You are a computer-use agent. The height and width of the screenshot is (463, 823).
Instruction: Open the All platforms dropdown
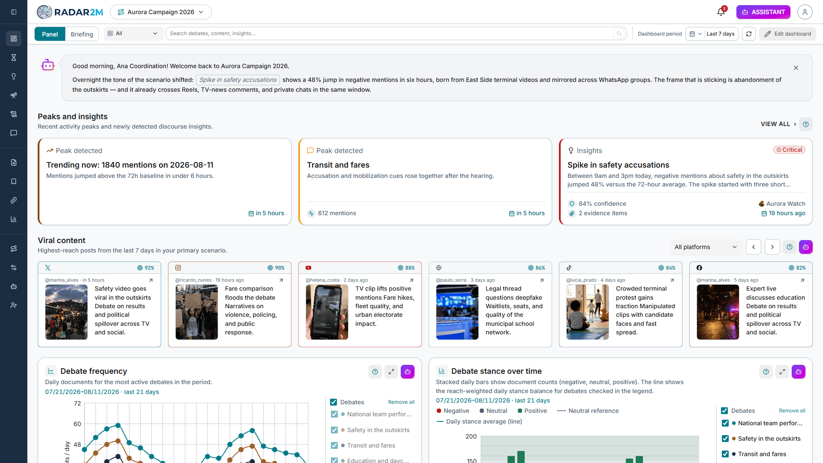706,247
